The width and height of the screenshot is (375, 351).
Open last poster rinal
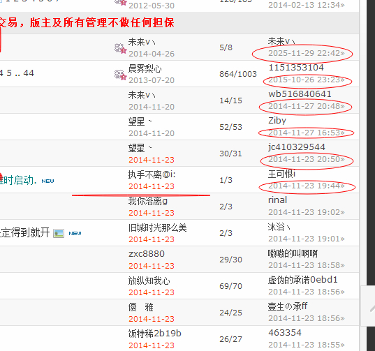click(x=277, y=200)
